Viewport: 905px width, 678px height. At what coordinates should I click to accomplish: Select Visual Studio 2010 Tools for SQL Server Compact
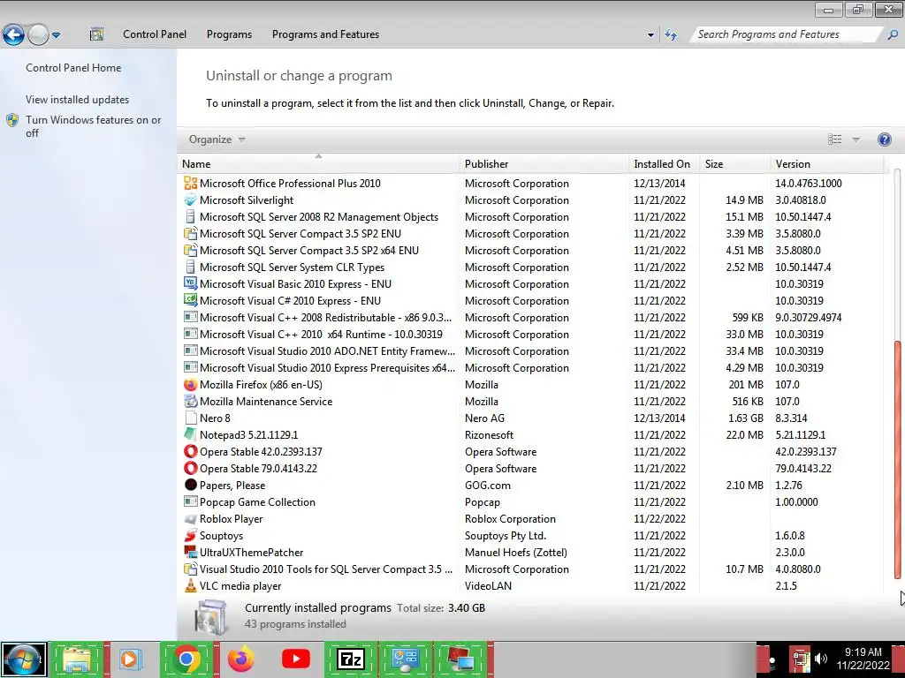point(326,569)
